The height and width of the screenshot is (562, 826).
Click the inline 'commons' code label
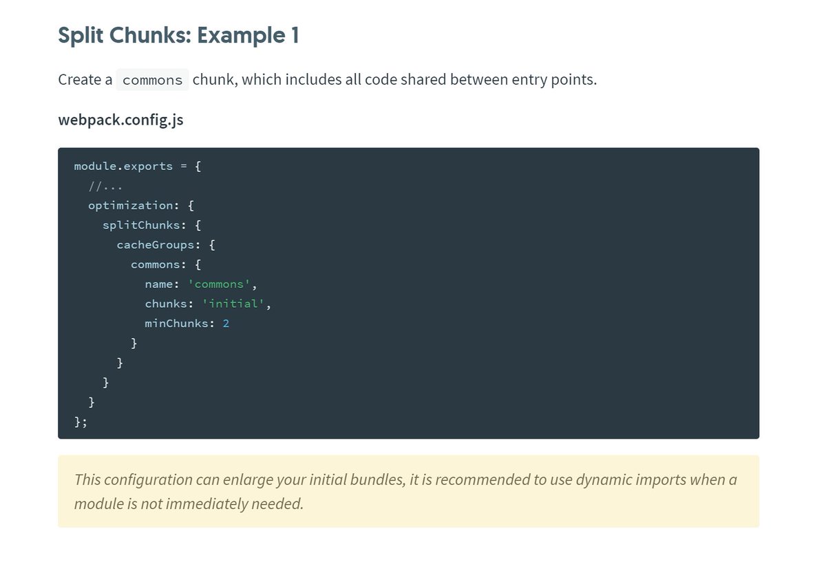[x=152, y=80]
